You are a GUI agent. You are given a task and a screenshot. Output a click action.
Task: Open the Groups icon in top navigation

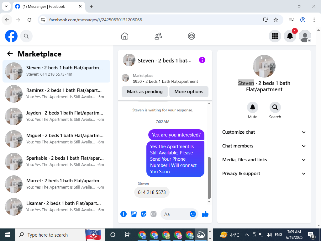click(192, 36)
